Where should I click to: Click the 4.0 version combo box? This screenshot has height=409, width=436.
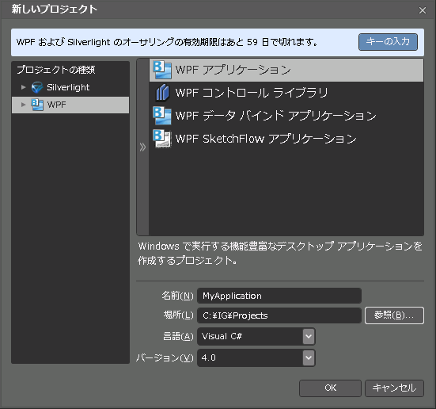pos(256,357)
